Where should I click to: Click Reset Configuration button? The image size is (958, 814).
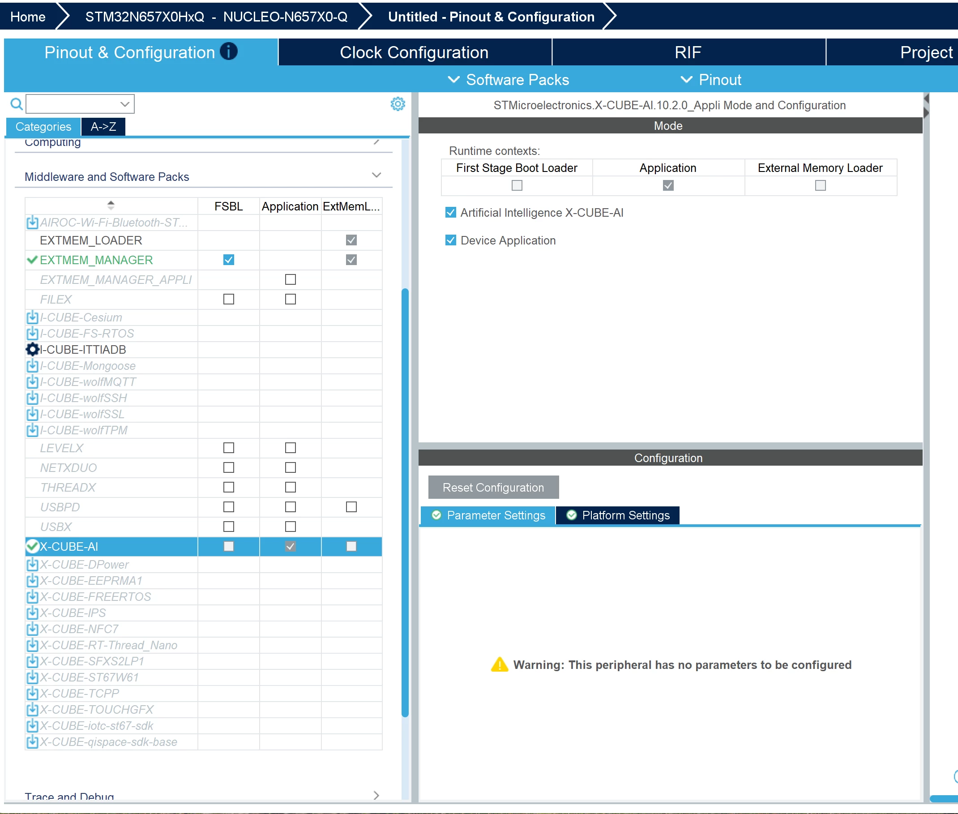[493, 487]
